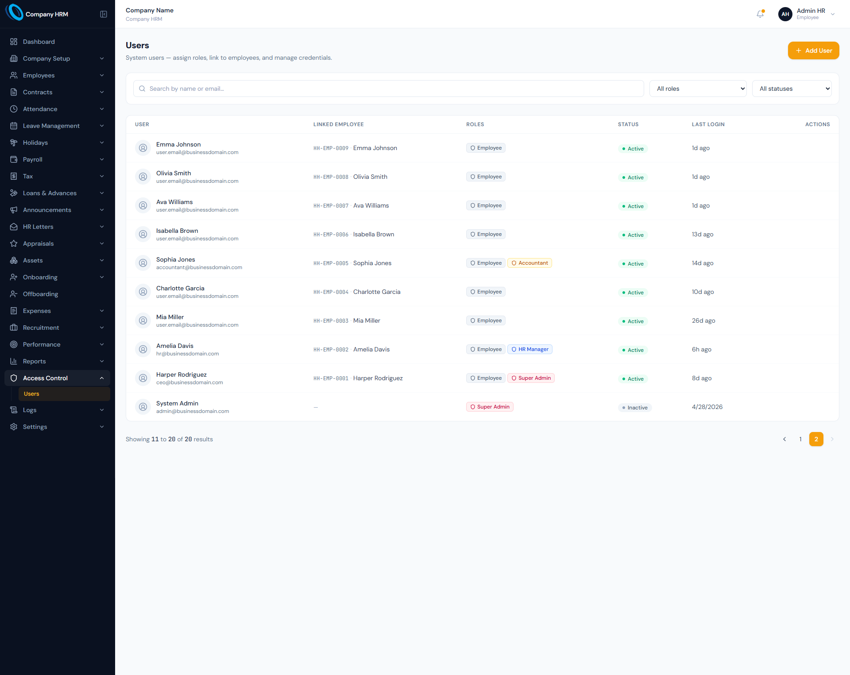This screenshot has height=675, width=850.
Task: Click System Admin's Inactive status badge
Action: click(635, 408)
